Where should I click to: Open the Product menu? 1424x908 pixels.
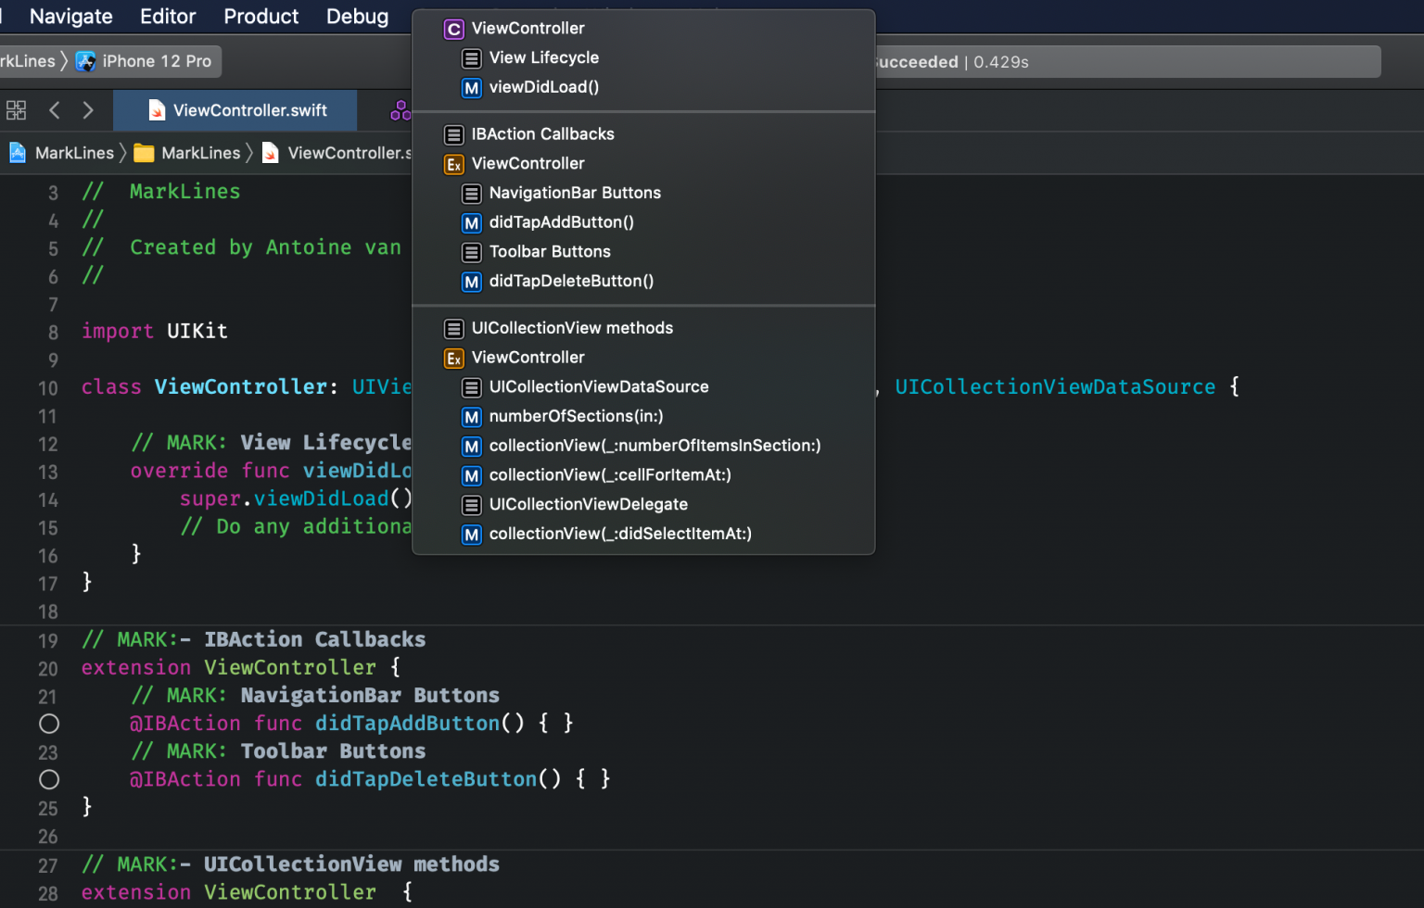tap(261, 16)
